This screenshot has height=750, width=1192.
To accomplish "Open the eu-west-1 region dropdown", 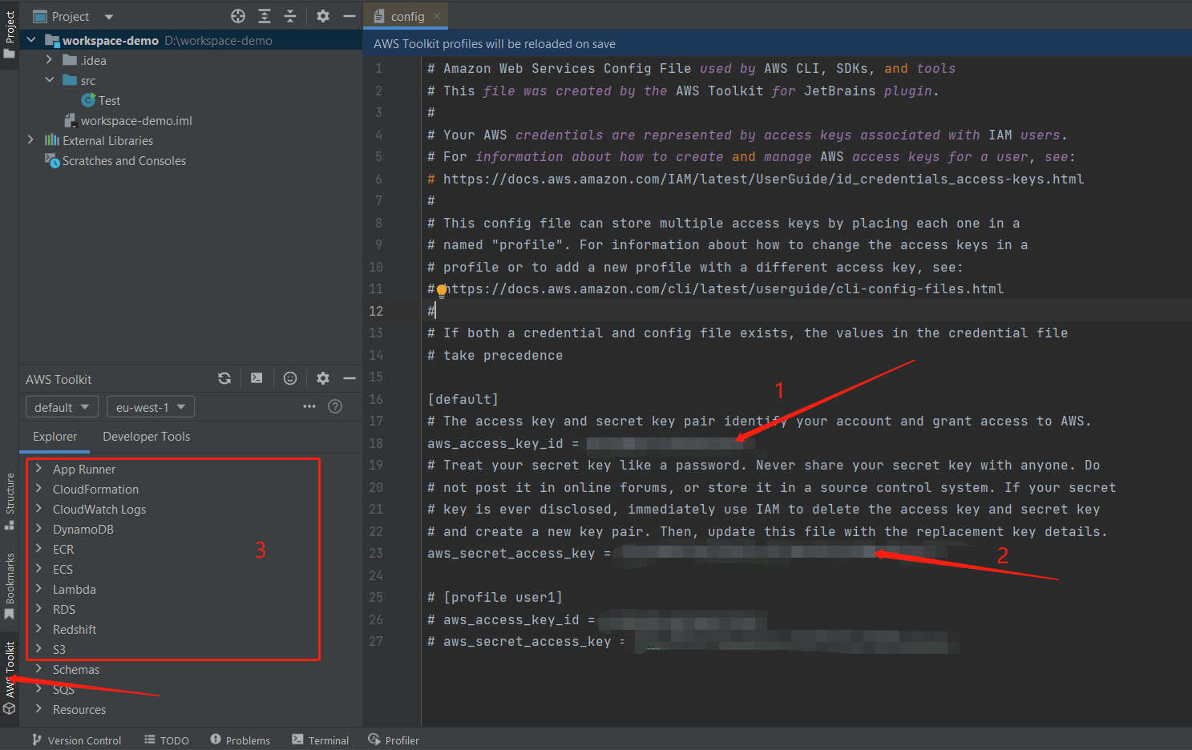I will (x=150, y=407).
